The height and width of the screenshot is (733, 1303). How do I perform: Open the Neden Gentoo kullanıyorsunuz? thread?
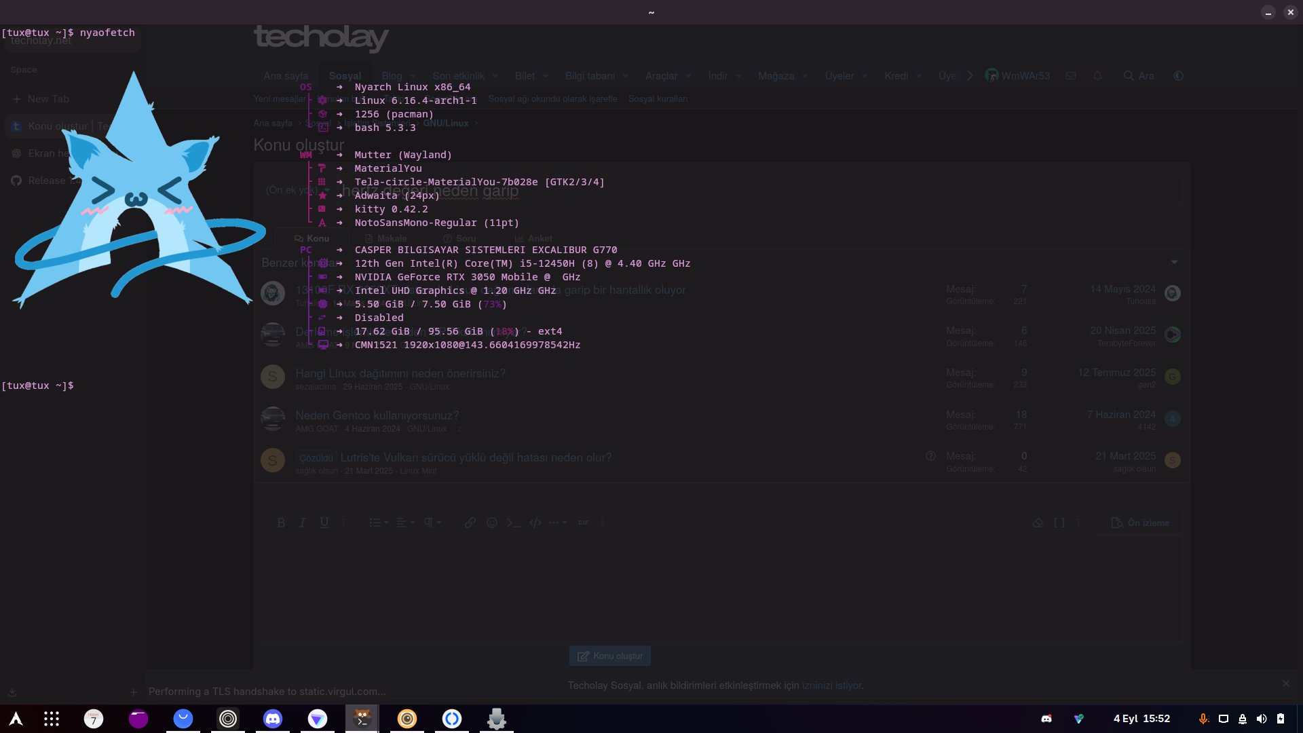pyautogui.click(x=377, y=415)
